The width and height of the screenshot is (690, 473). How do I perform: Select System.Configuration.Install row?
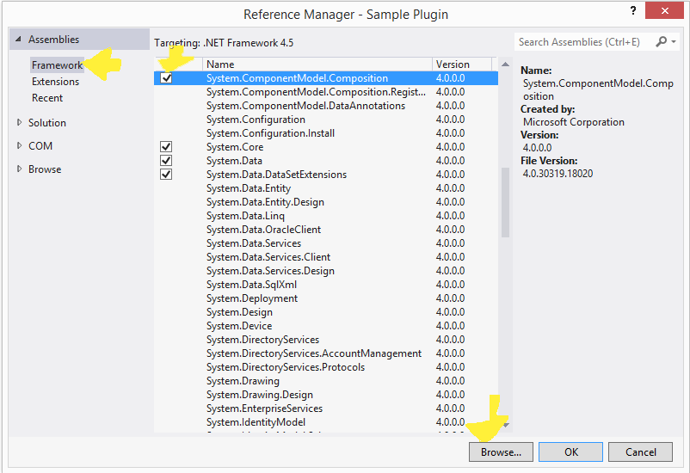pos(326,133)
